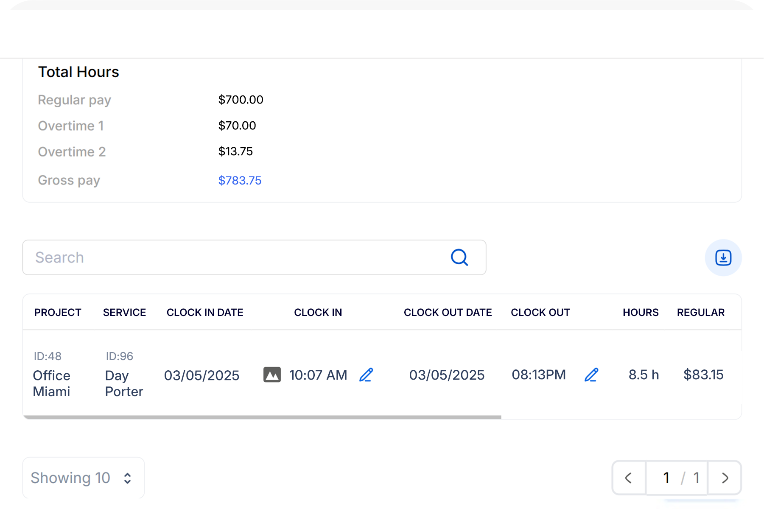Focus the Search input field
The height and width of the screenshot is (509, 764).
(x=254, y=257)
